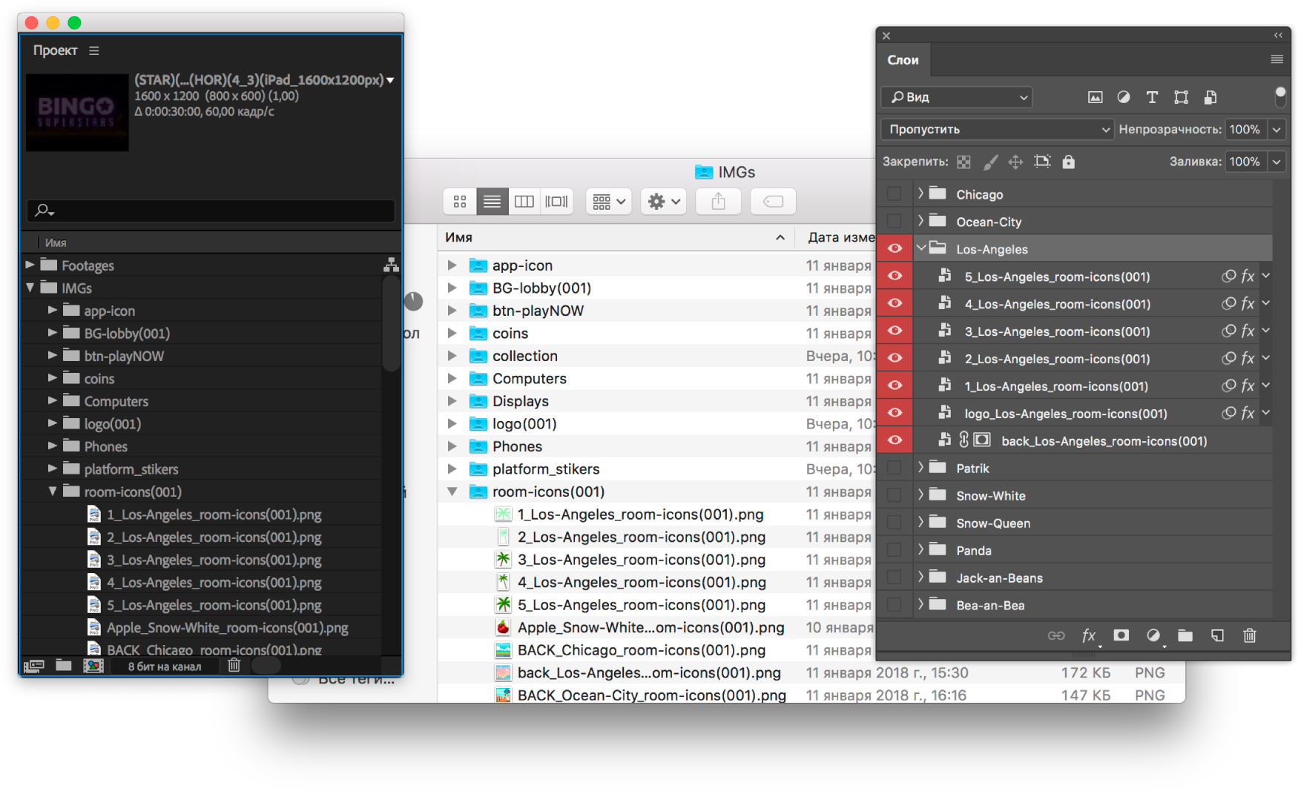The width and height of the screenshot is (1298, 791).
Task: Delete selected item trash in Project panel
Action: [x=234, y=665]
